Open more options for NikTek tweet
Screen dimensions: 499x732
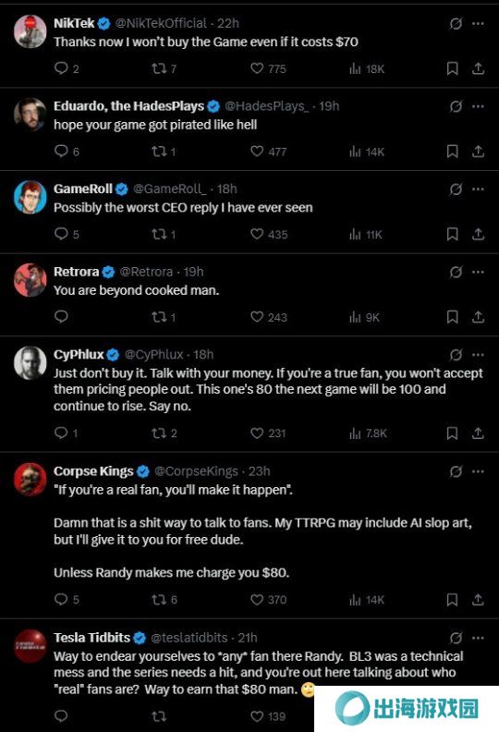coord(478,23)
